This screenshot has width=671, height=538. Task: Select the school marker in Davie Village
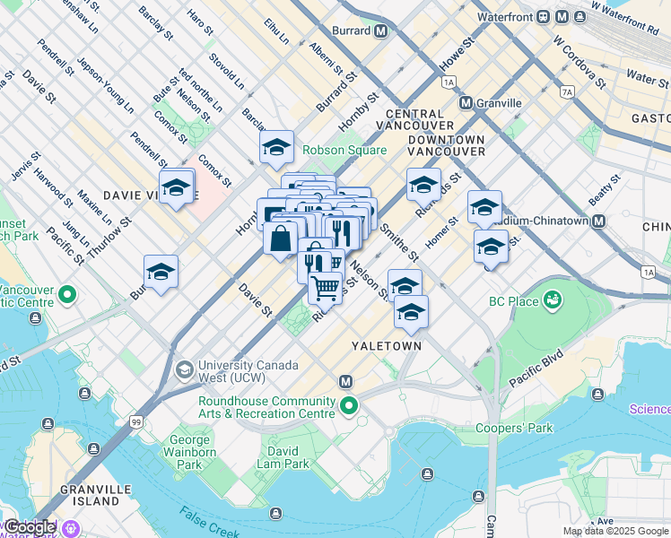[x=177, y=188]
